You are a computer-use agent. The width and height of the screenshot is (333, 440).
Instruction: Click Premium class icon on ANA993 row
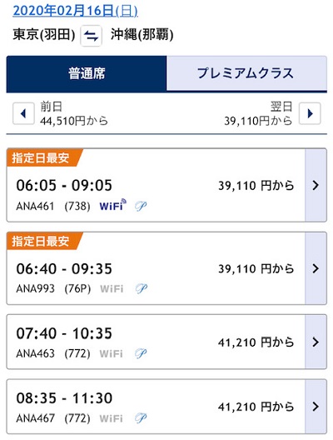(142, 288)
